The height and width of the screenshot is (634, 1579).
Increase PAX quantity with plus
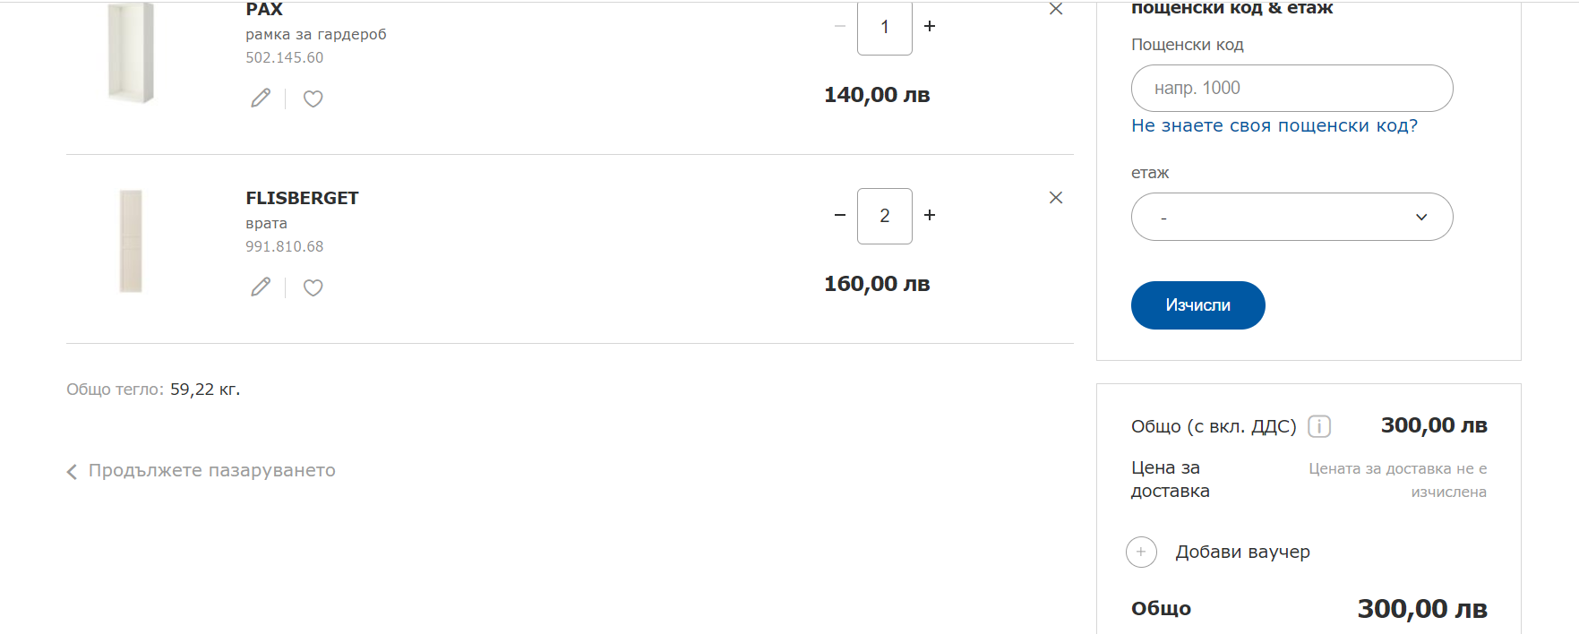point(930,26)
